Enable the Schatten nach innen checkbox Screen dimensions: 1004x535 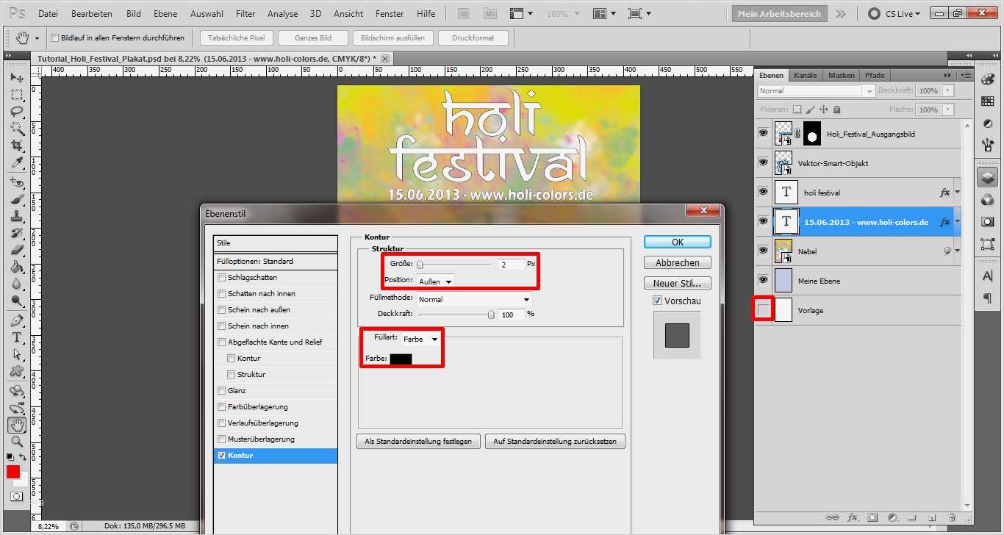click(x=222, y=294)
